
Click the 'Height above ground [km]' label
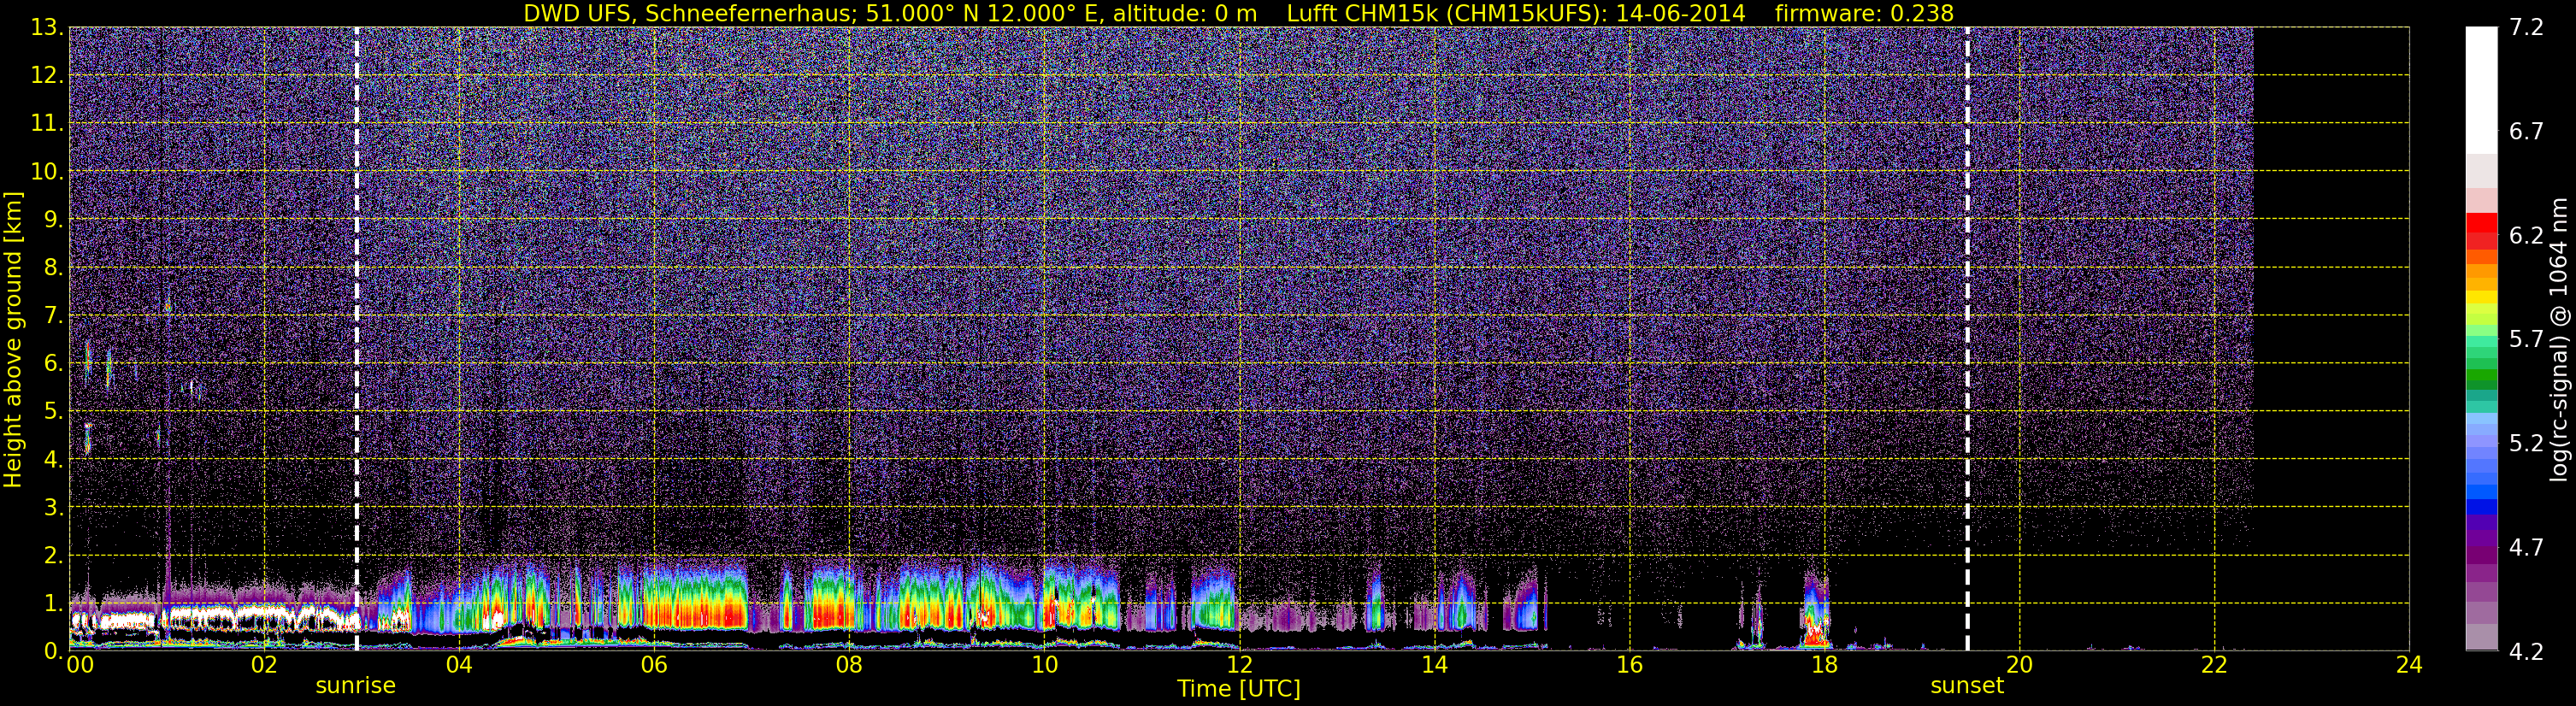[x=13, y=340]
